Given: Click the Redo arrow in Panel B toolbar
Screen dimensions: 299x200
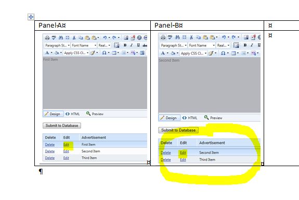Looking at the screenshot, I should (x=233, y=37).
